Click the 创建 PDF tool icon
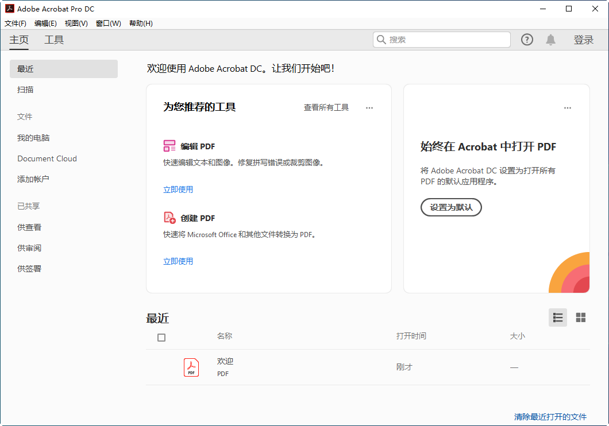This screenshot has height=426, width=609. 169,218
